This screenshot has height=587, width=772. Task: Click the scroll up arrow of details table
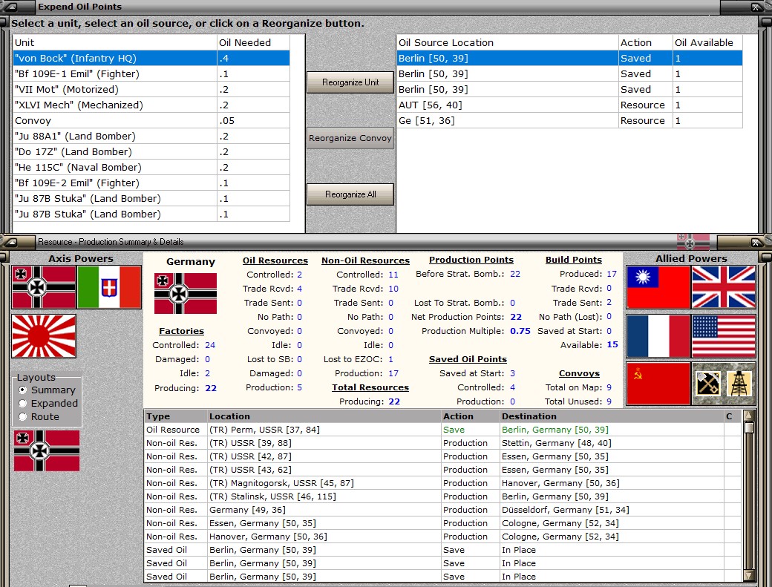coord(749,416)
